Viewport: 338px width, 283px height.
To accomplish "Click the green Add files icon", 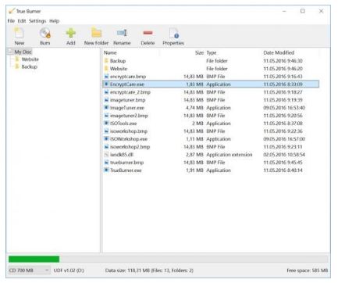I will coord(70,33).
